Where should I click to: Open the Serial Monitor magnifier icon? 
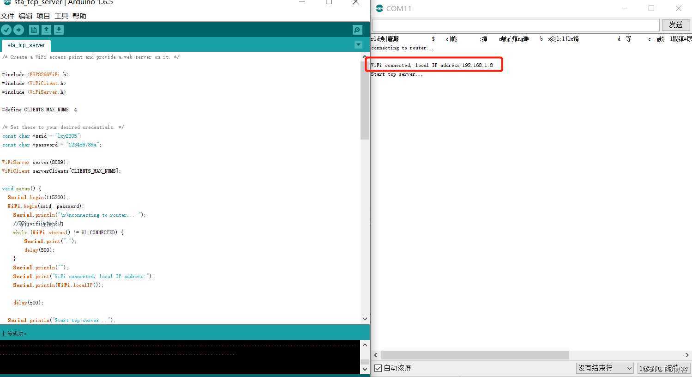tap(357, 30)
